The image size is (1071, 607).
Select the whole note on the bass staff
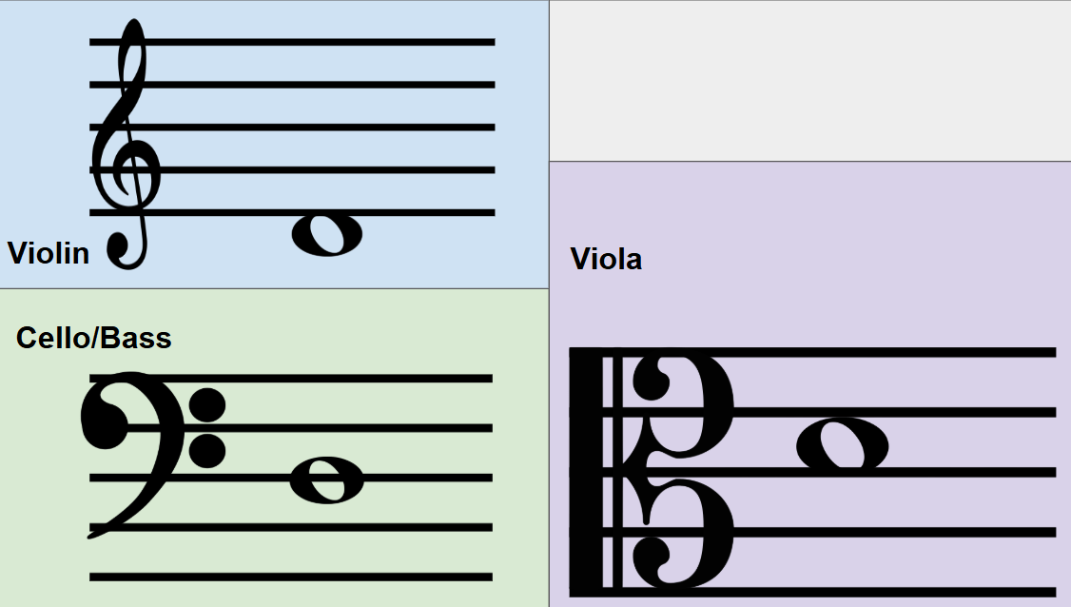click(327, 480)
